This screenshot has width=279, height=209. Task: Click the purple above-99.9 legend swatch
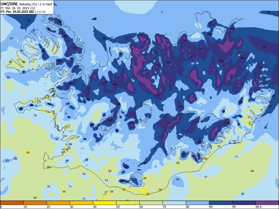pos(267,203)
